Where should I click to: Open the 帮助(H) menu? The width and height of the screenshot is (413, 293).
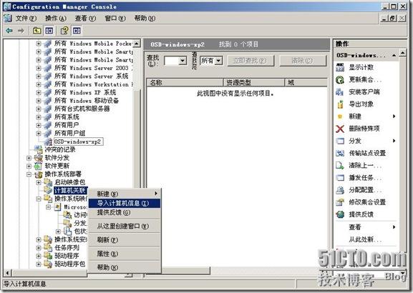[x=145, y=18]
